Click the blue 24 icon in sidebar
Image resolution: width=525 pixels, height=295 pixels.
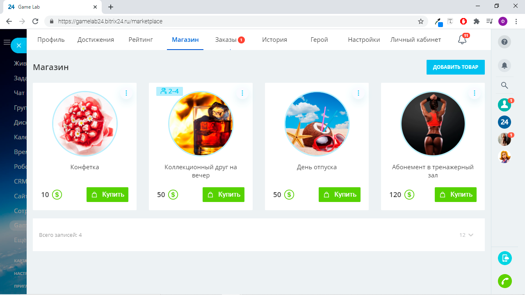504,122
